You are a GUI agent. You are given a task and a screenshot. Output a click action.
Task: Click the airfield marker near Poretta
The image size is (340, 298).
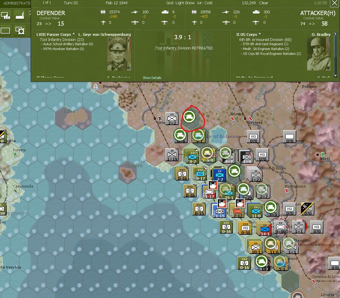15,155
